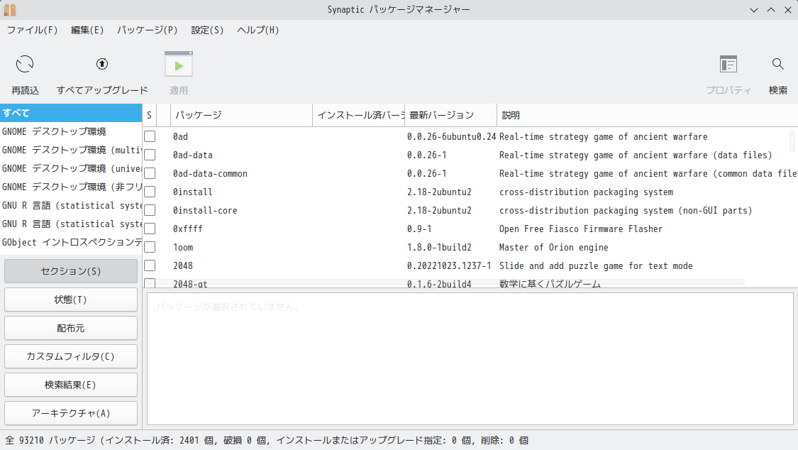Viewport: 798px width, 450px height.
Task: Select GNOME デスクトップ環境 (multiverse) section
Action: tap(71, 150)
